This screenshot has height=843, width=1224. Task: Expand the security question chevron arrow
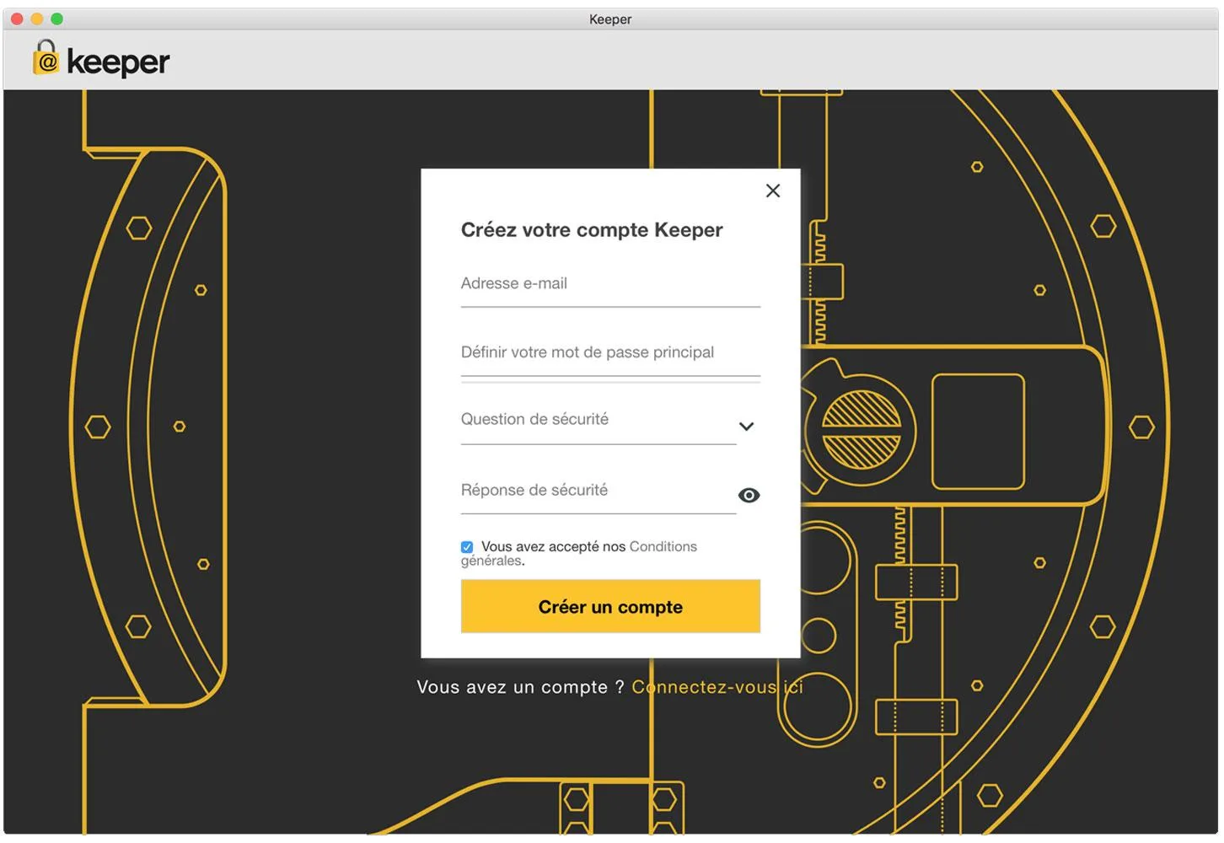pyautogui.click(x=746, y=427)
